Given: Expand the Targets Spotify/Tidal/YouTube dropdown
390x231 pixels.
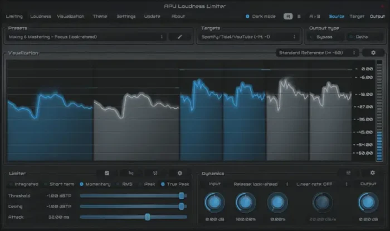Looking at the screenshot, I should coord(250,37).
